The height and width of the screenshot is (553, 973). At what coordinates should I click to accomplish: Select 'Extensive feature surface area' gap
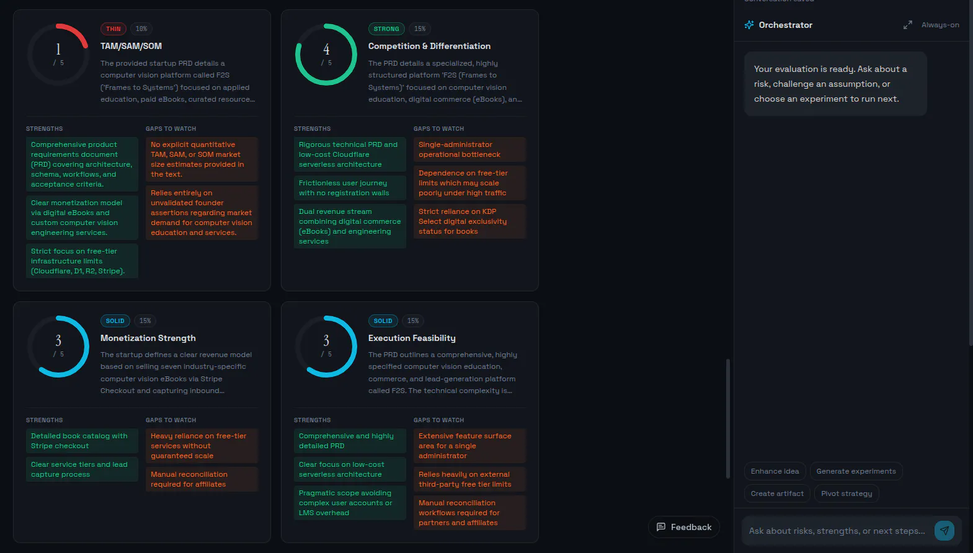pyautogui.click(x=469, y=446)
